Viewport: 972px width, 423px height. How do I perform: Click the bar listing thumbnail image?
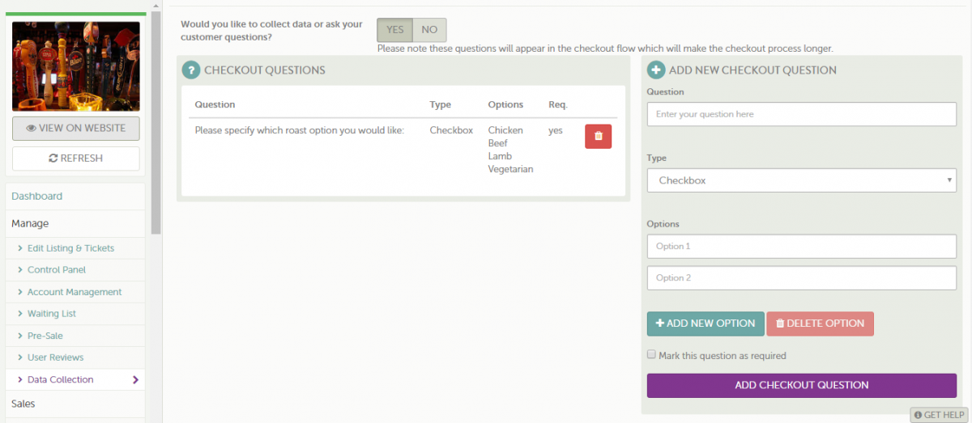tap(76, 66)
